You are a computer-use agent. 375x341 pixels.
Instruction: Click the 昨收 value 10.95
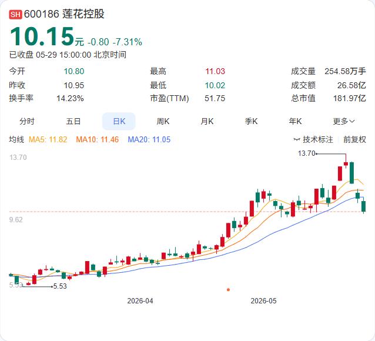[x=74, y=85]
